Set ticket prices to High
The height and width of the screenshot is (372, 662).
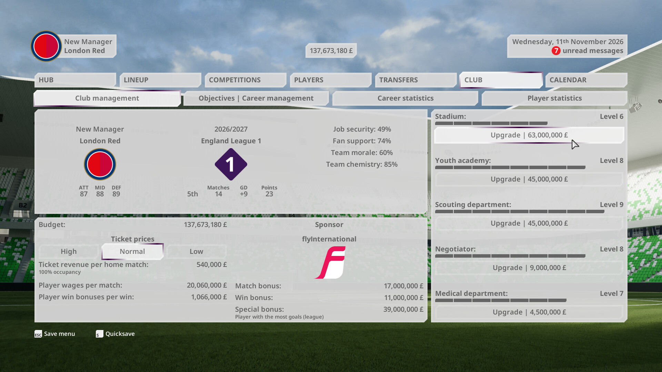click(x=69, y=251)
